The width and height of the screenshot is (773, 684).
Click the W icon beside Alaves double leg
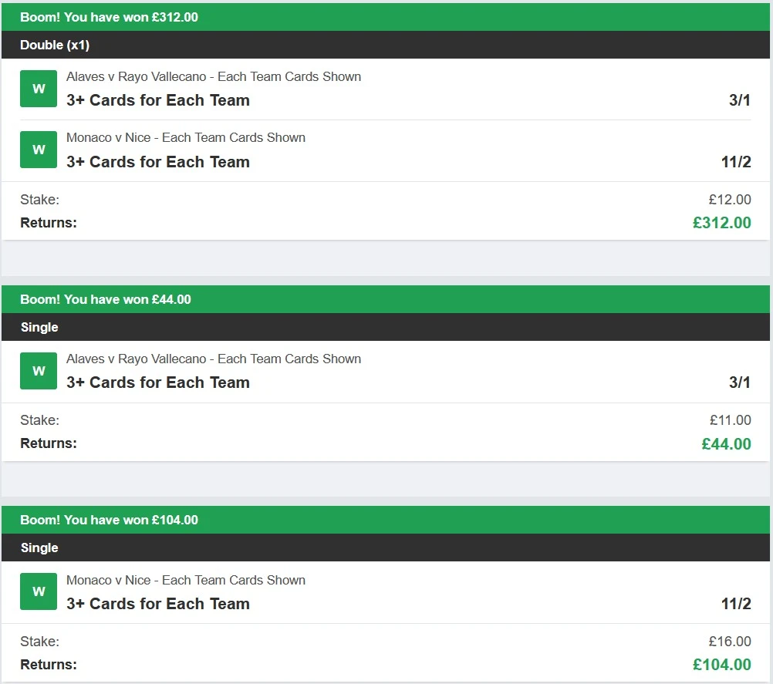(39, 89)
